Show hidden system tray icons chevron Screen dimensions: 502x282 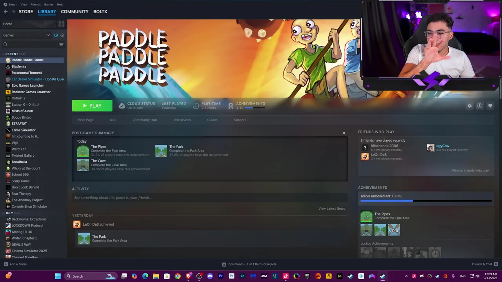click(406, 276)
